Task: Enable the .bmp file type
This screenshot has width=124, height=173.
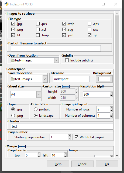Action: click(38, 35)
